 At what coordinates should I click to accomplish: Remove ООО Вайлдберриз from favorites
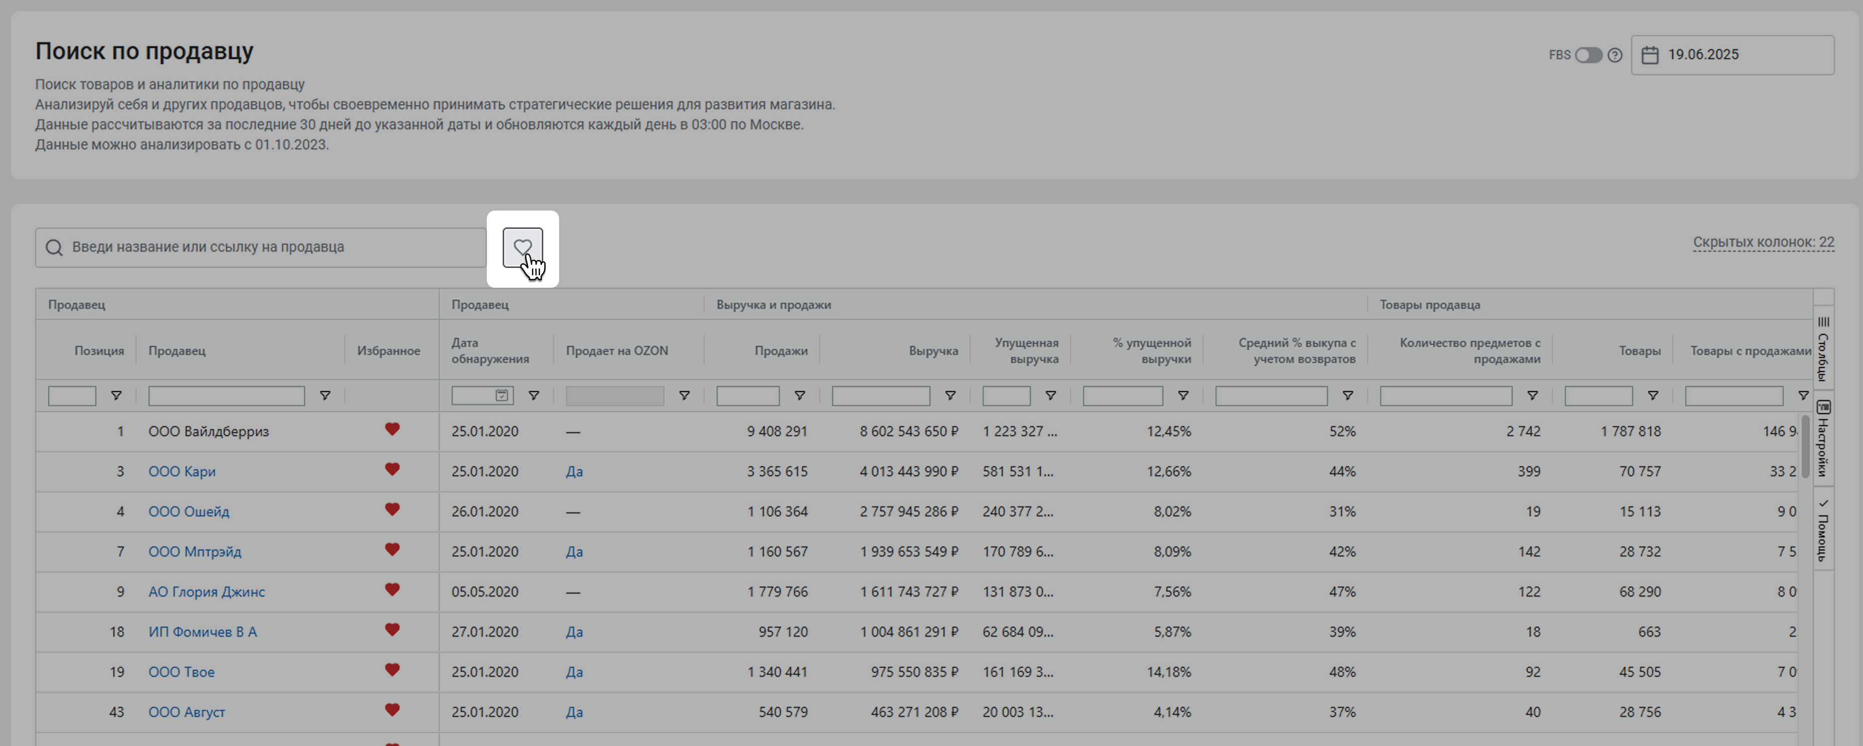point(392,430)
